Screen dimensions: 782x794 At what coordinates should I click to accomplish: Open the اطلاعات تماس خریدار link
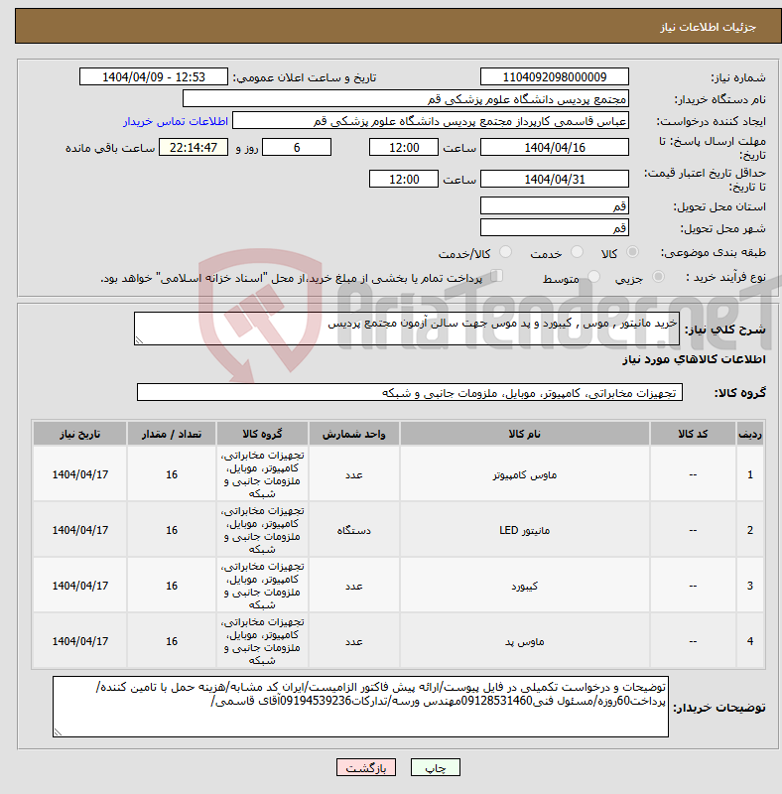pos(176,121)
